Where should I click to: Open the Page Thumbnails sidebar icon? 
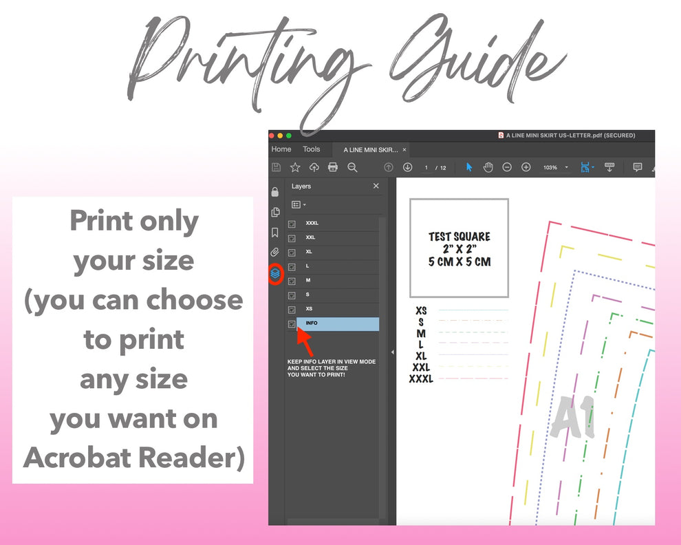coord(275,212)
